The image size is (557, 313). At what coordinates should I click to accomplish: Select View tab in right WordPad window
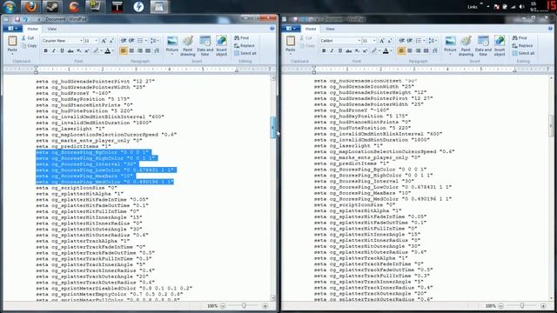click(x=330, y=29)
